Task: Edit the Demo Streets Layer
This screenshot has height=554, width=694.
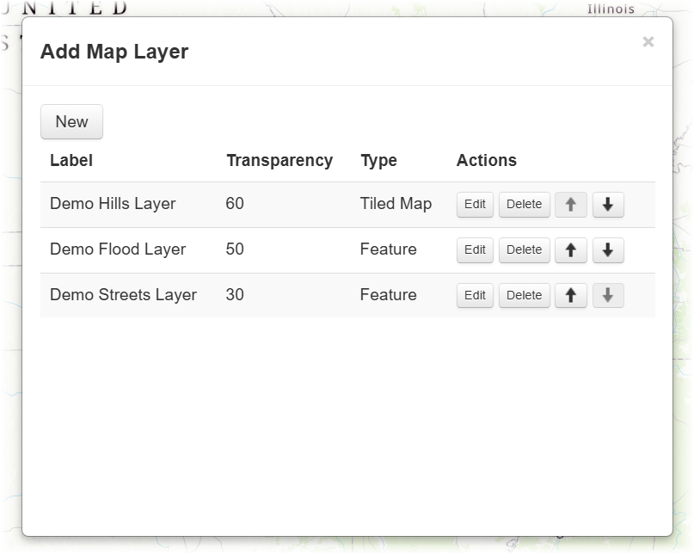Action: (474, 295)
